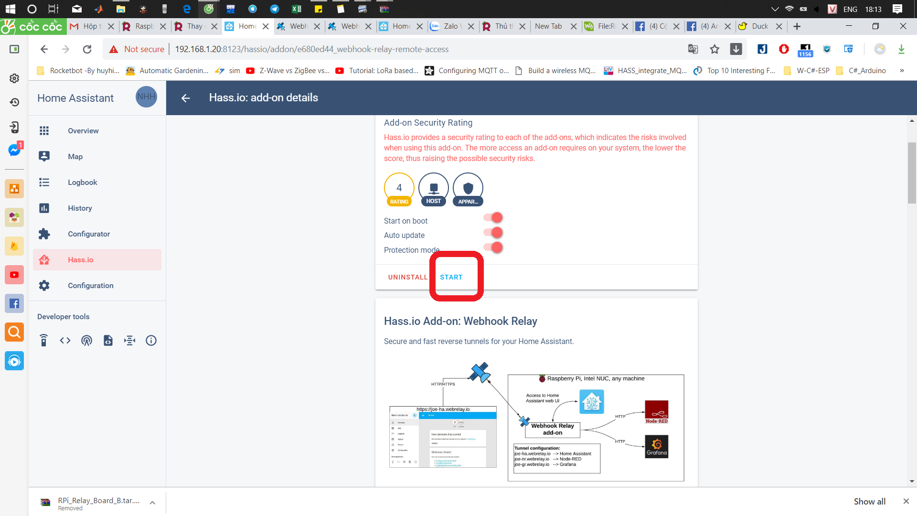Open Z-Wave vs ZigBee bookmark

[288, 71]
